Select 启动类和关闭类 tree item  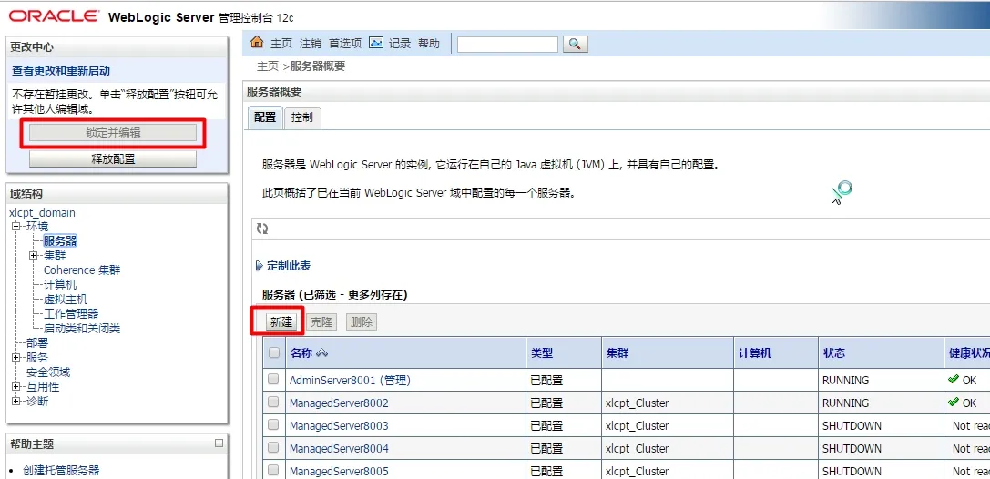pyautogui.click(x=82, y=328)
